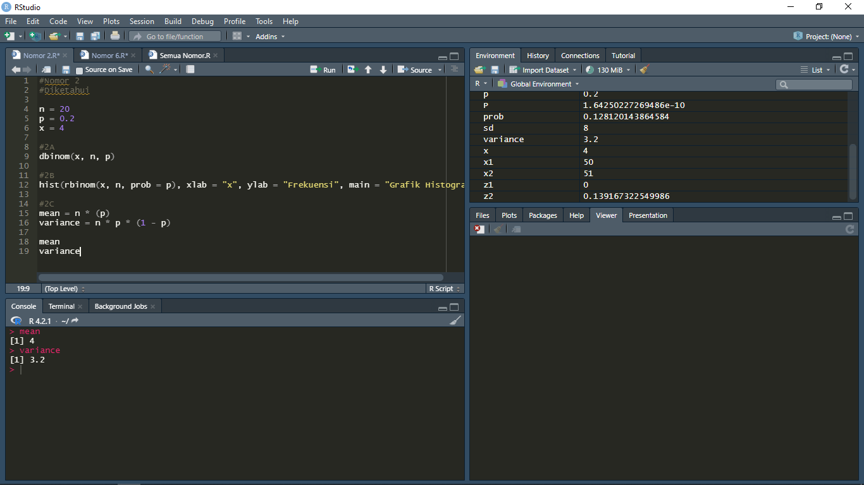Click inside the Environment search field

coord(814,83)
